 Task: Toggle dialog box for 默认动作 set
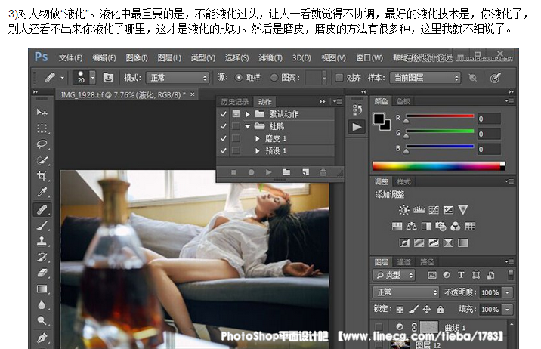[x=236, y=114]
